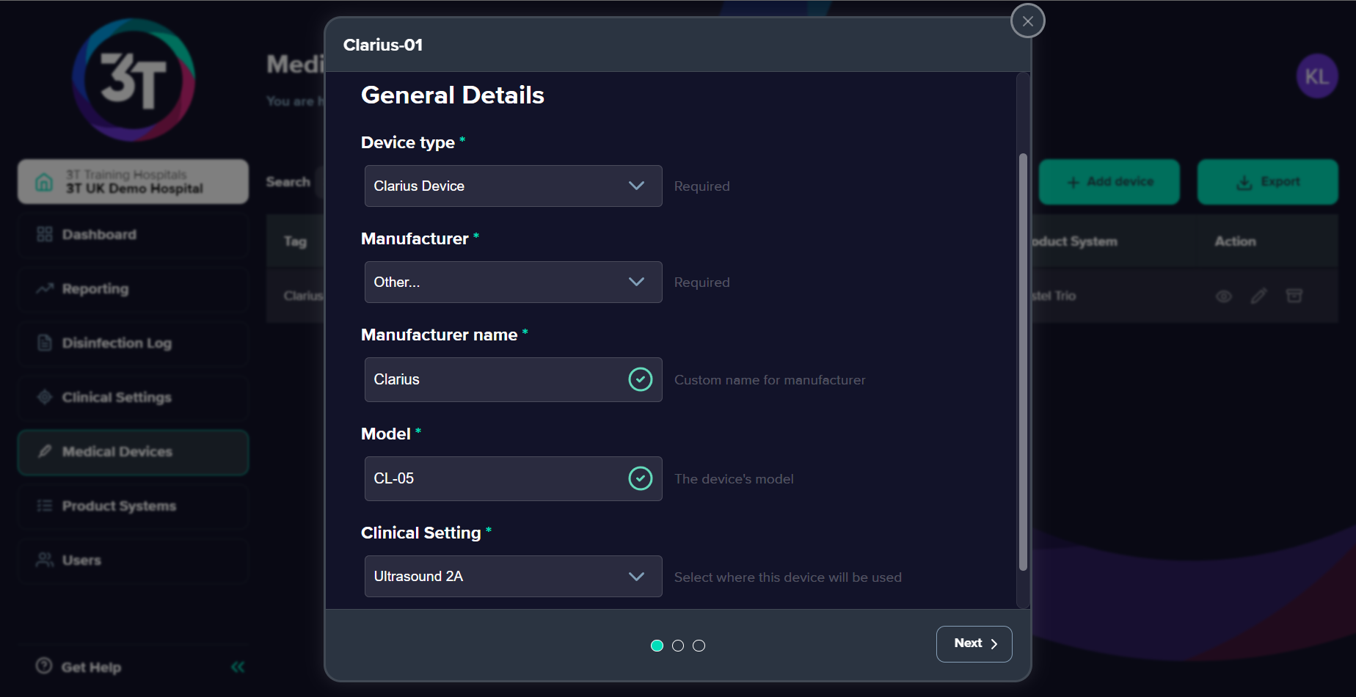Open the Device type dropdown
This screenshot has width=1356, height=697.
click(513, 186)
